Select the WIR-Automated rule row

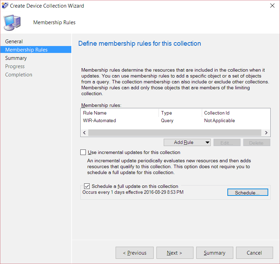[175, 121]
